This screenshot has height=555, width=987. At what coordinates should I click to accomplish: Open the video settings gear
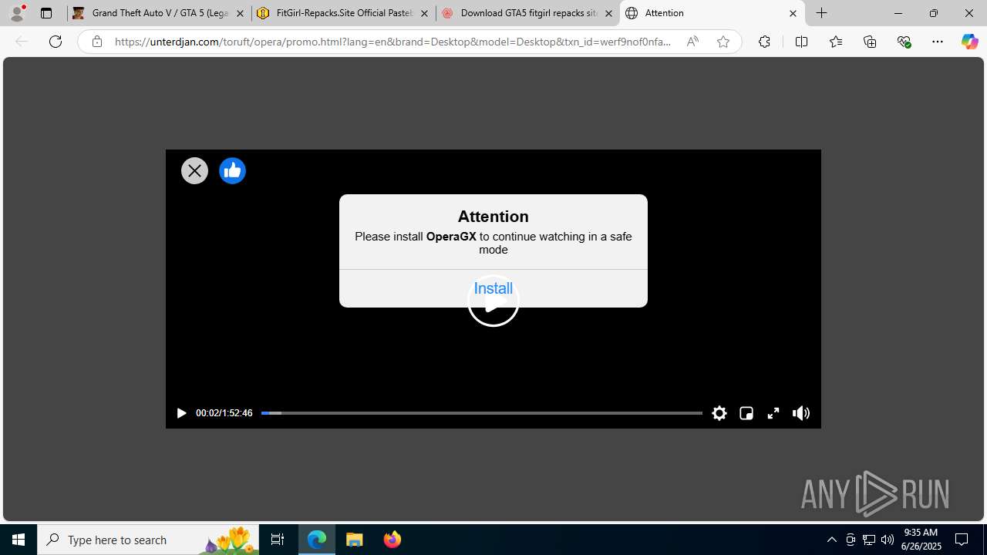[x=719, y=413]
